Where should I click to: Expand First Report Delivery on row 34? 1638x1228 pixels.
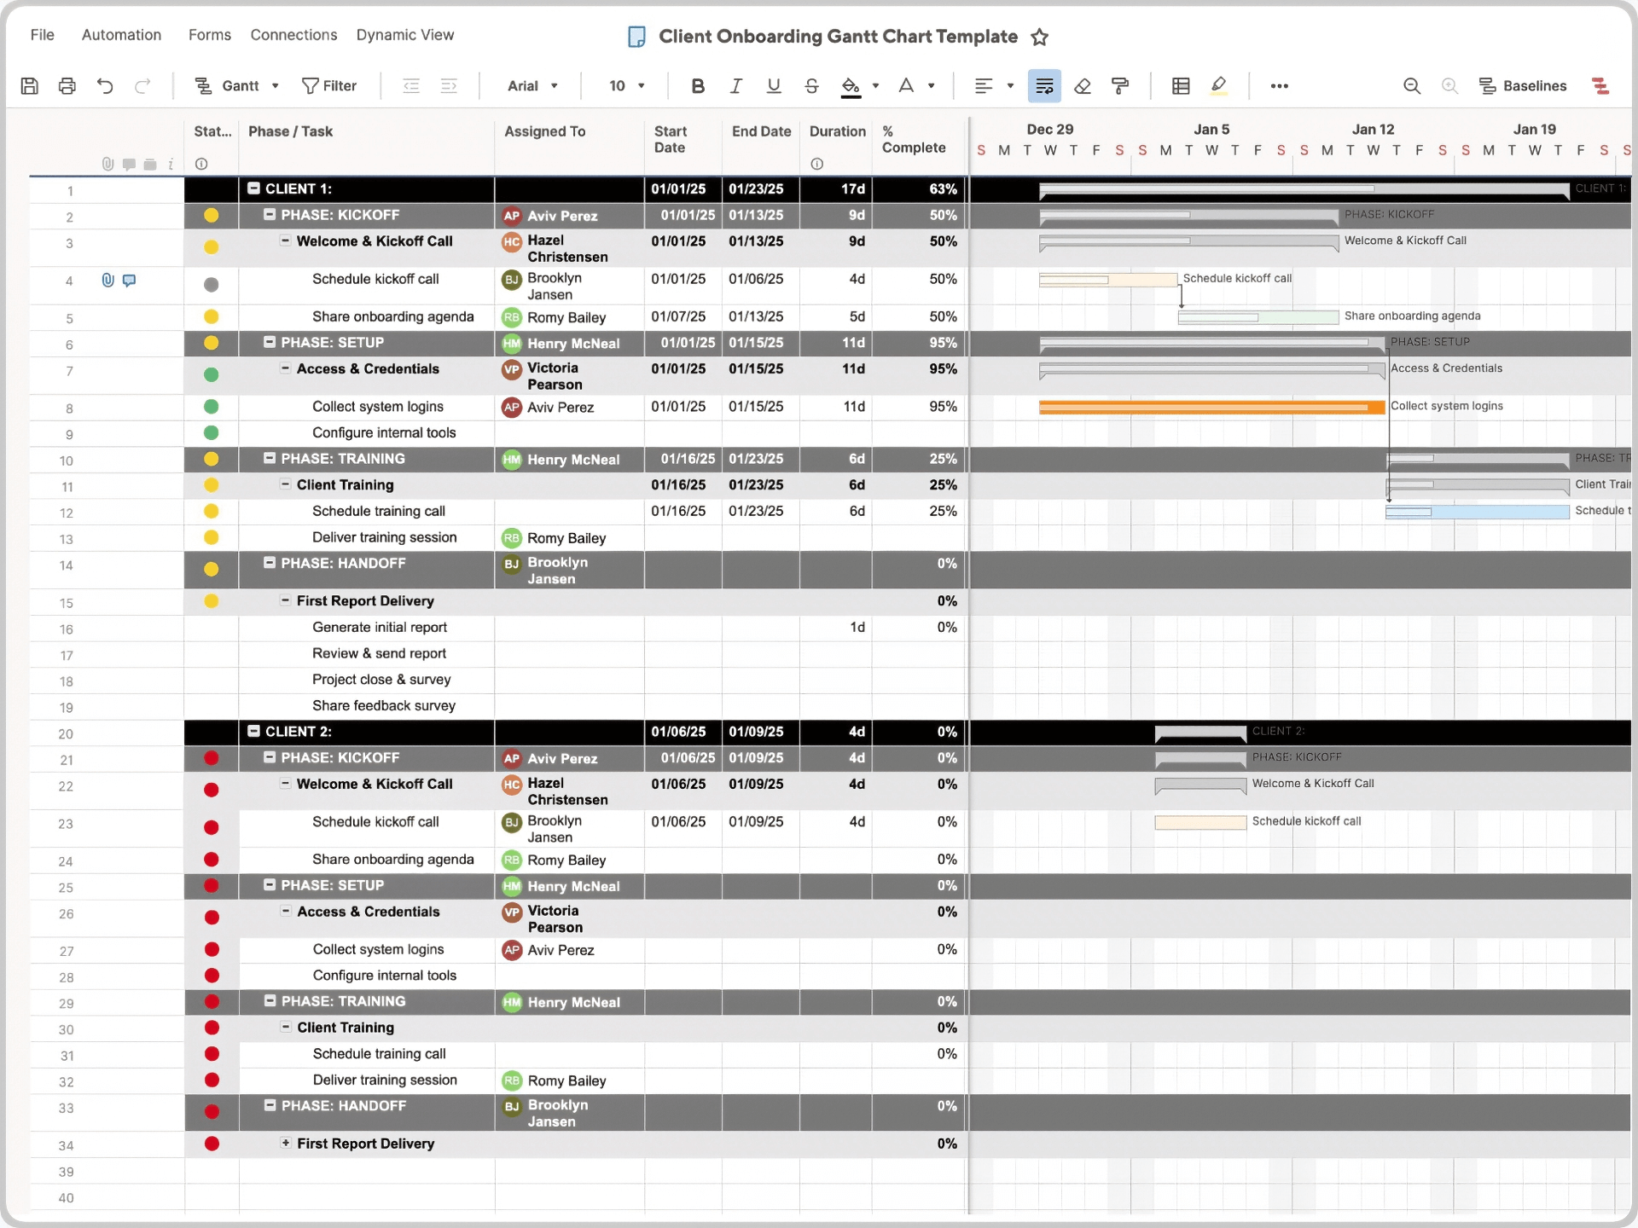click(x=285, y=1144)
